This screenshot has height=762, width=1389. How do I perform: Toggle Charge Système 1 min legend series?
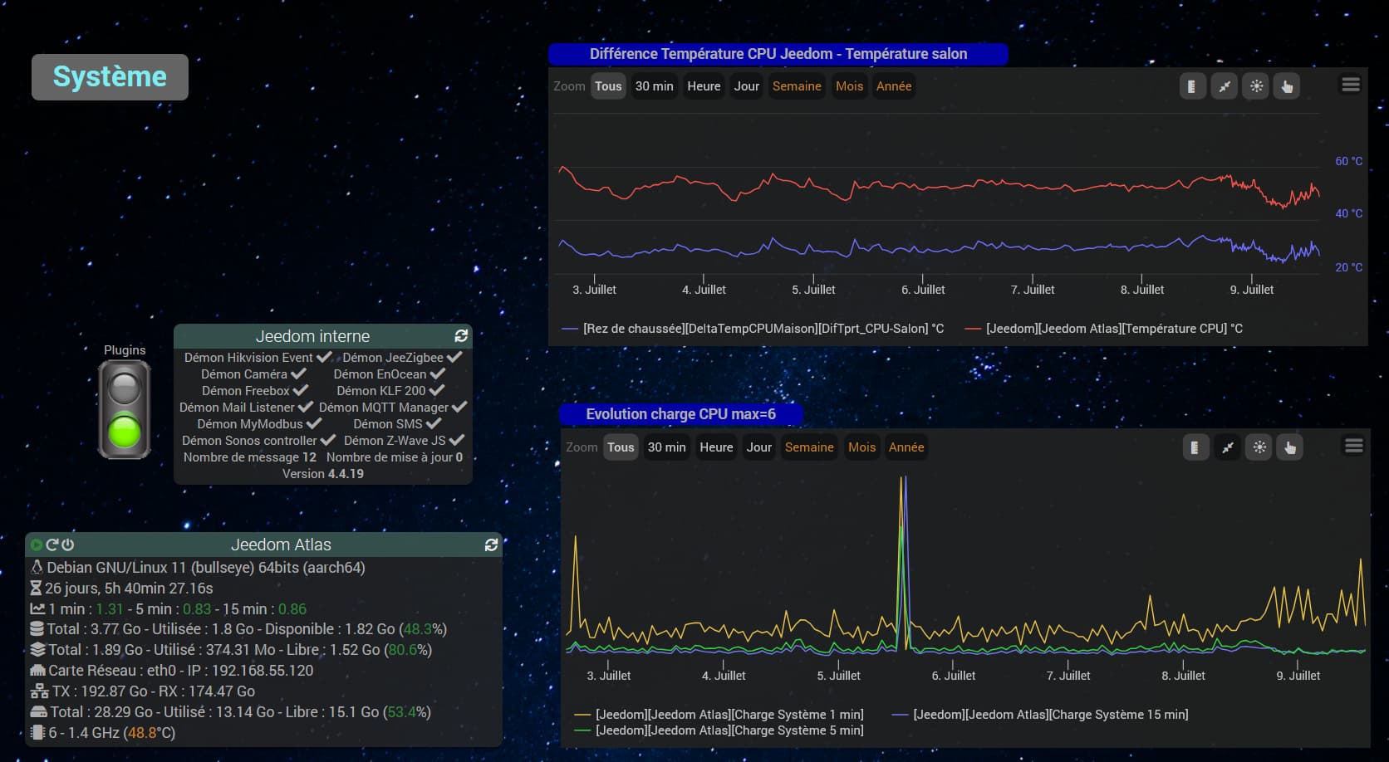[x=719, y=715]
